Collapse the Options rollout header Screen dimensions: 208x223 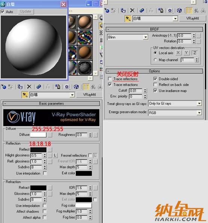coord(154,71)
